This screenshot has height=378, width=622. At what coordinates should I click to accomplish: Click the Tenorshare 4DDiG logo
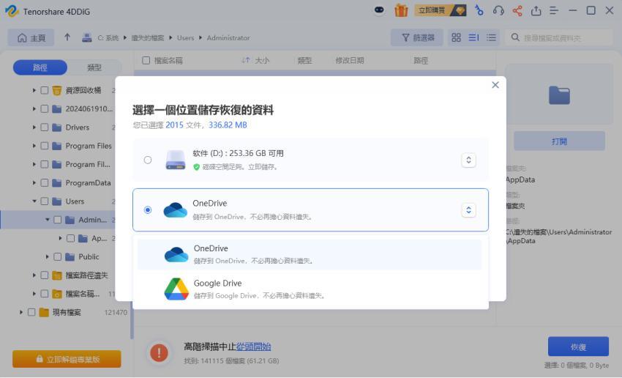click(12, 11)
